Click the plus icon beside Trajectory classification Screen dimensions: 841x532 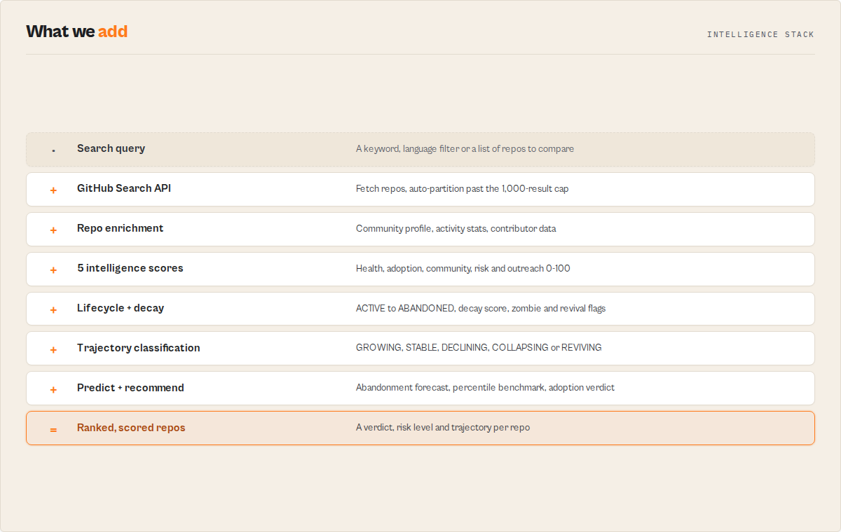coord(53,350)
